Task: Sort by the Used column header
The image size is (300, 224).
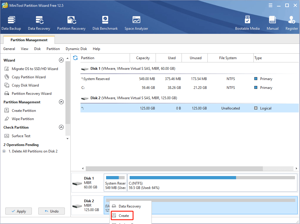Action: coord(169,58)
